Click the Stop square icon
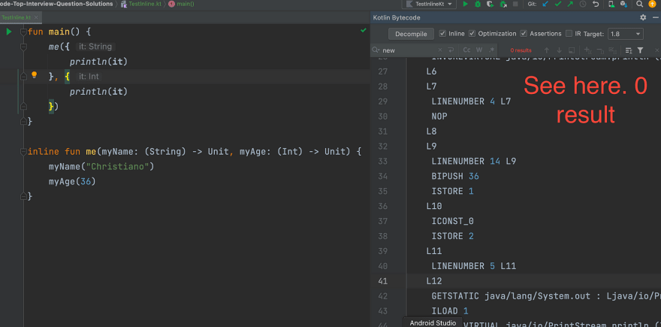This screenshot has width=661, height=327. [515, 4]
